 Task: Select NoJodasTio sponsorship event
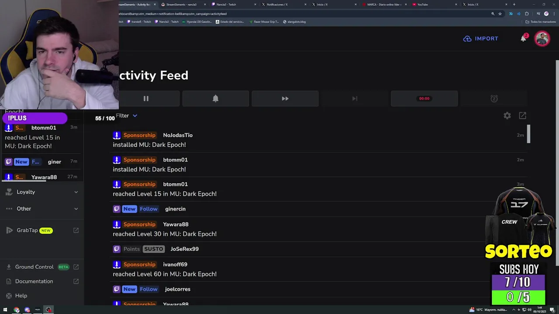click(318, 140)
